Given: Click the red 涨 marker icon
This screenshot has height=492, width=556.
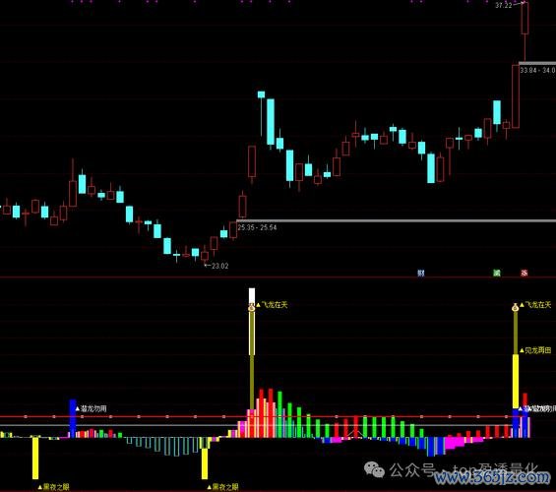Looking at the screenshot, I should coord(525,273).
